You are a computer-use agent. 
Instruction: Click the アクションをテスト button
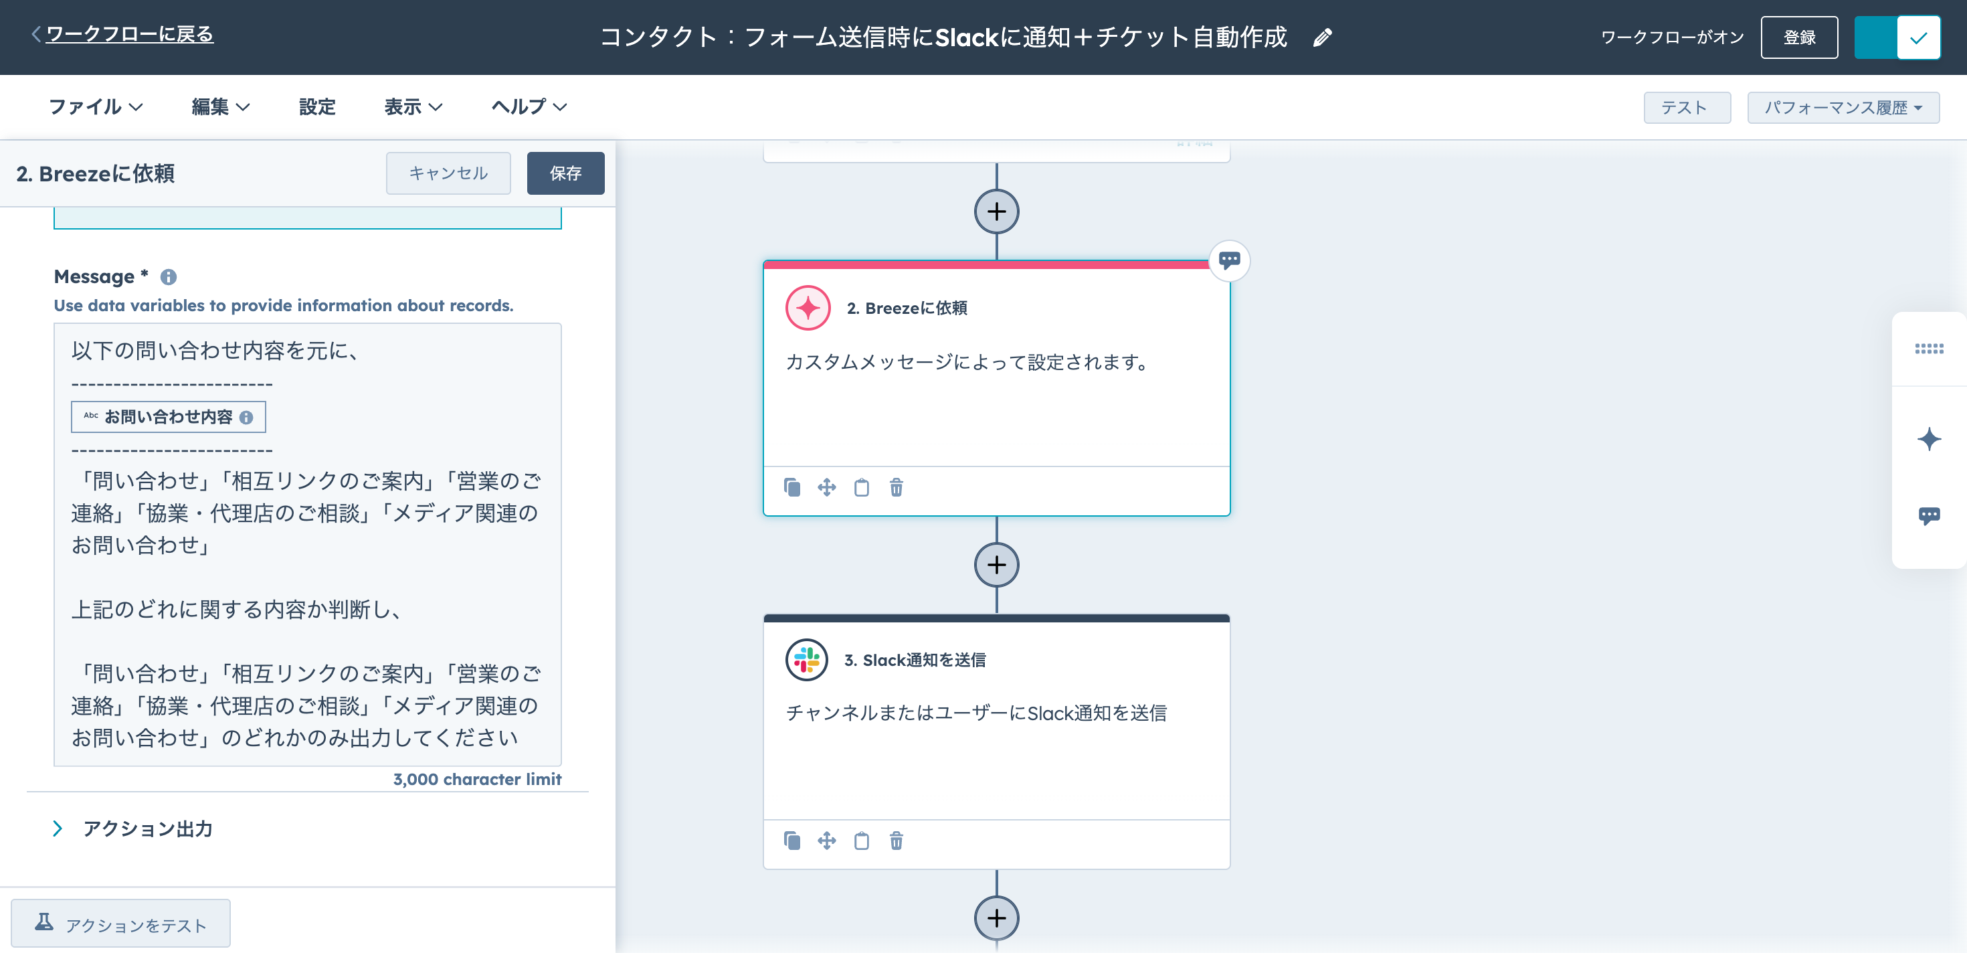point(120,924)
